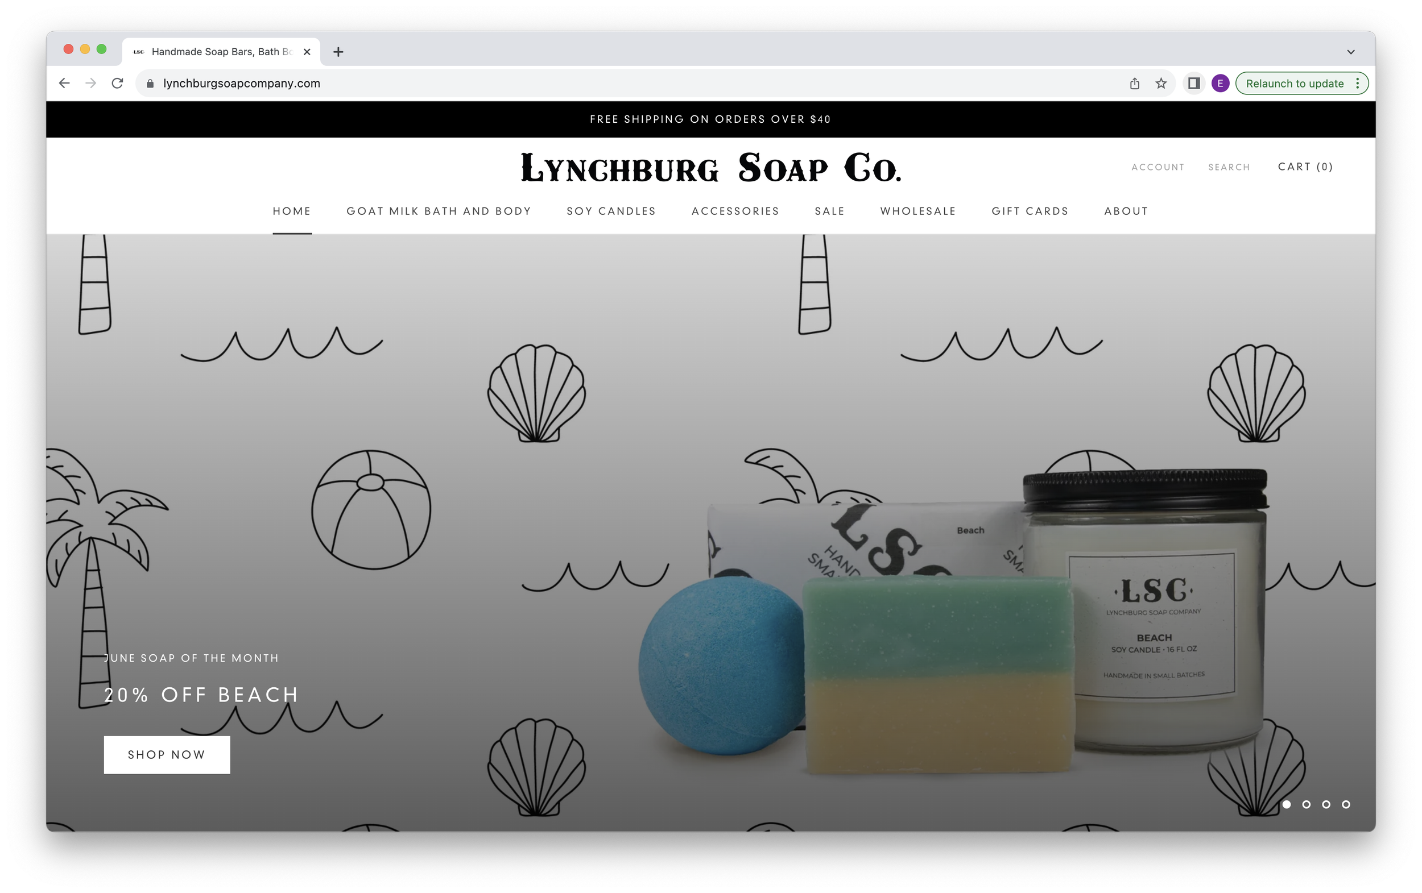Bookmark page with the star icon

coord(1161,83)
